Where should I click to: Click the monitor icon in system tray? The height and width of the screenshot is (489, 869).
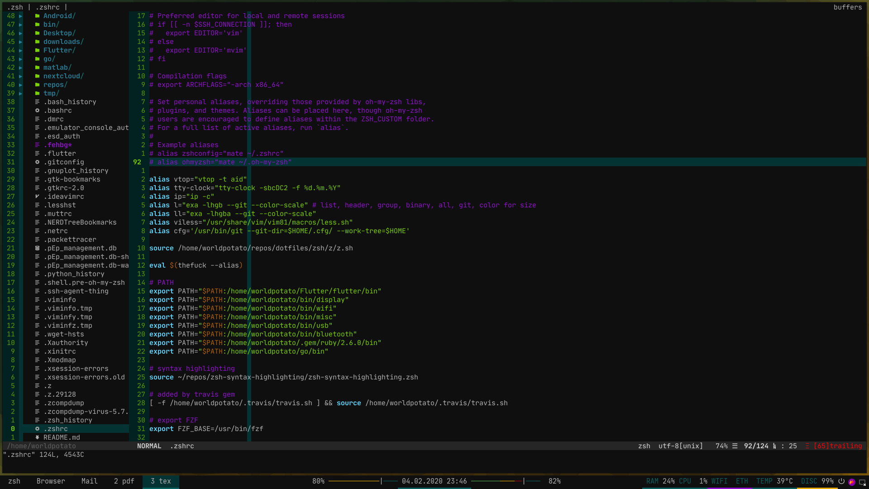pos(862,482)
